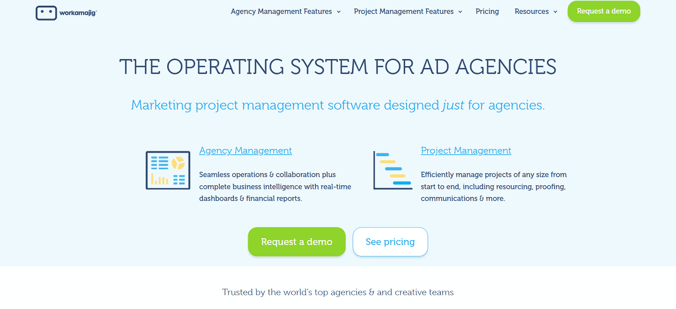Click the See pricing button
The width and height of the screenshot is (676, 309).
pyautogui.click(x=390, y=241)
